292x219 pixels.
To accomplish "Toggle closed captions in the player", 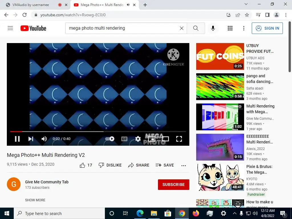I will pos(124,139).
